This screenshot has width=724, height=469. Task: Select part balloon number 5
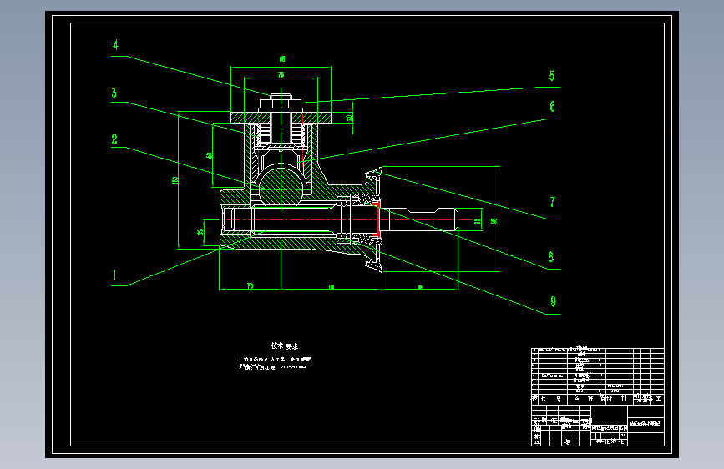click(552, 76)
